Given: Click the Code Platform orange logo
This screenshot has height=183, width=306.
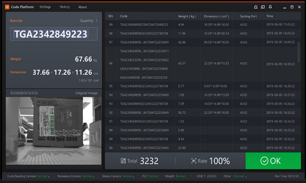Looking at the screenshot, I should [7, 7].
